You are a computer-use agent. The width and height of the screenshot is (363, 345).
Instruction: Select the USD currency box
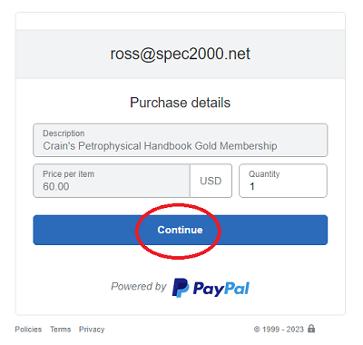tap(211, 181)
